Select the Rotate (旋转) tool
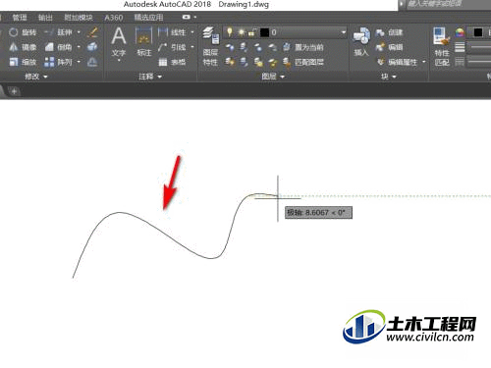 pyautogui.click(x=23, y=32)
